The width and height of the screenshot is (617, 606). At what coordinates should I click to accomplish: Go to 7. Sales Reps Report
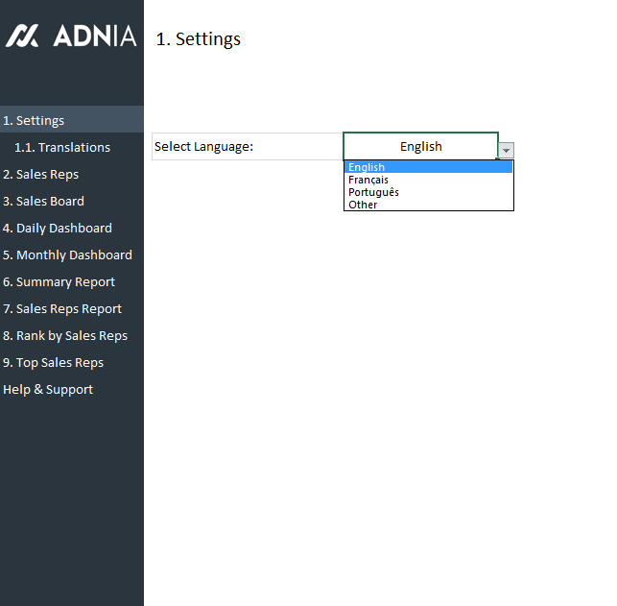(62, 308)
